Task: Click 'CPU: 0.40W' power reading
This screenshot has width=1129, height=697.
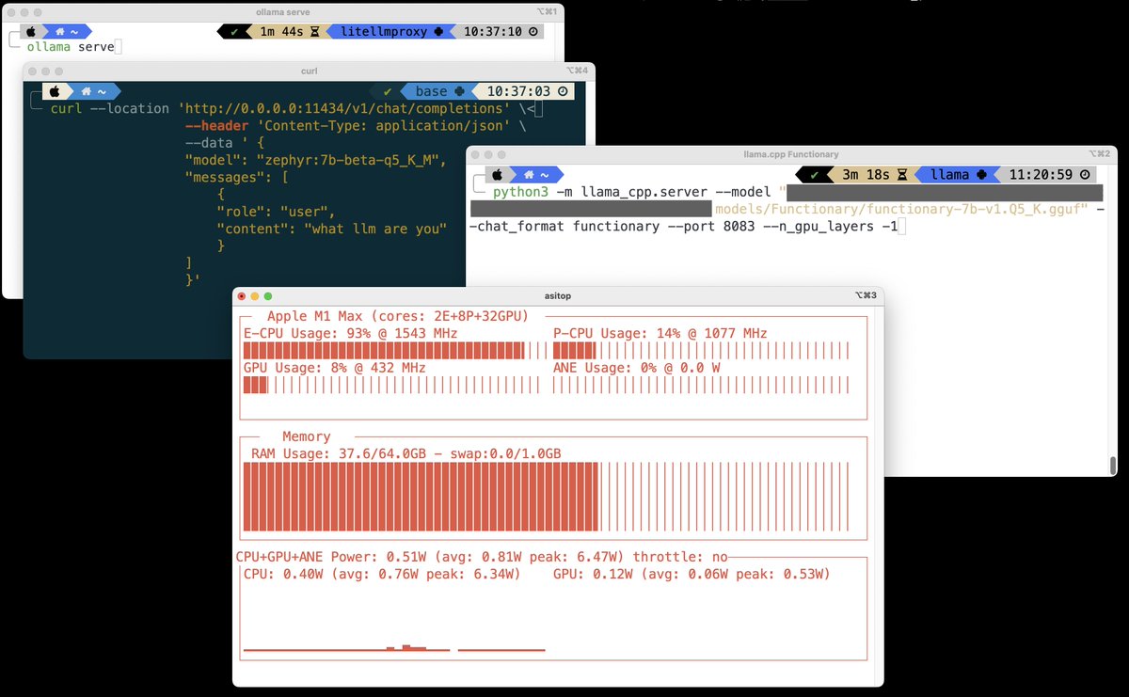Action: pyautogui.click(x=283, y=574)
